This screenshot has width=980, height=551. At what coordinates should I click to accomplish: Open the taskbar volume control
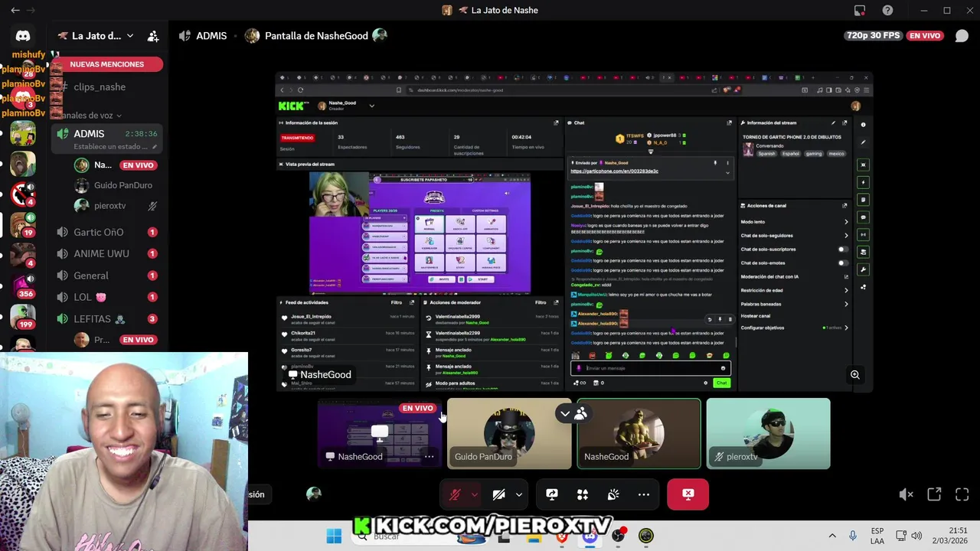(x=916, y=536)
